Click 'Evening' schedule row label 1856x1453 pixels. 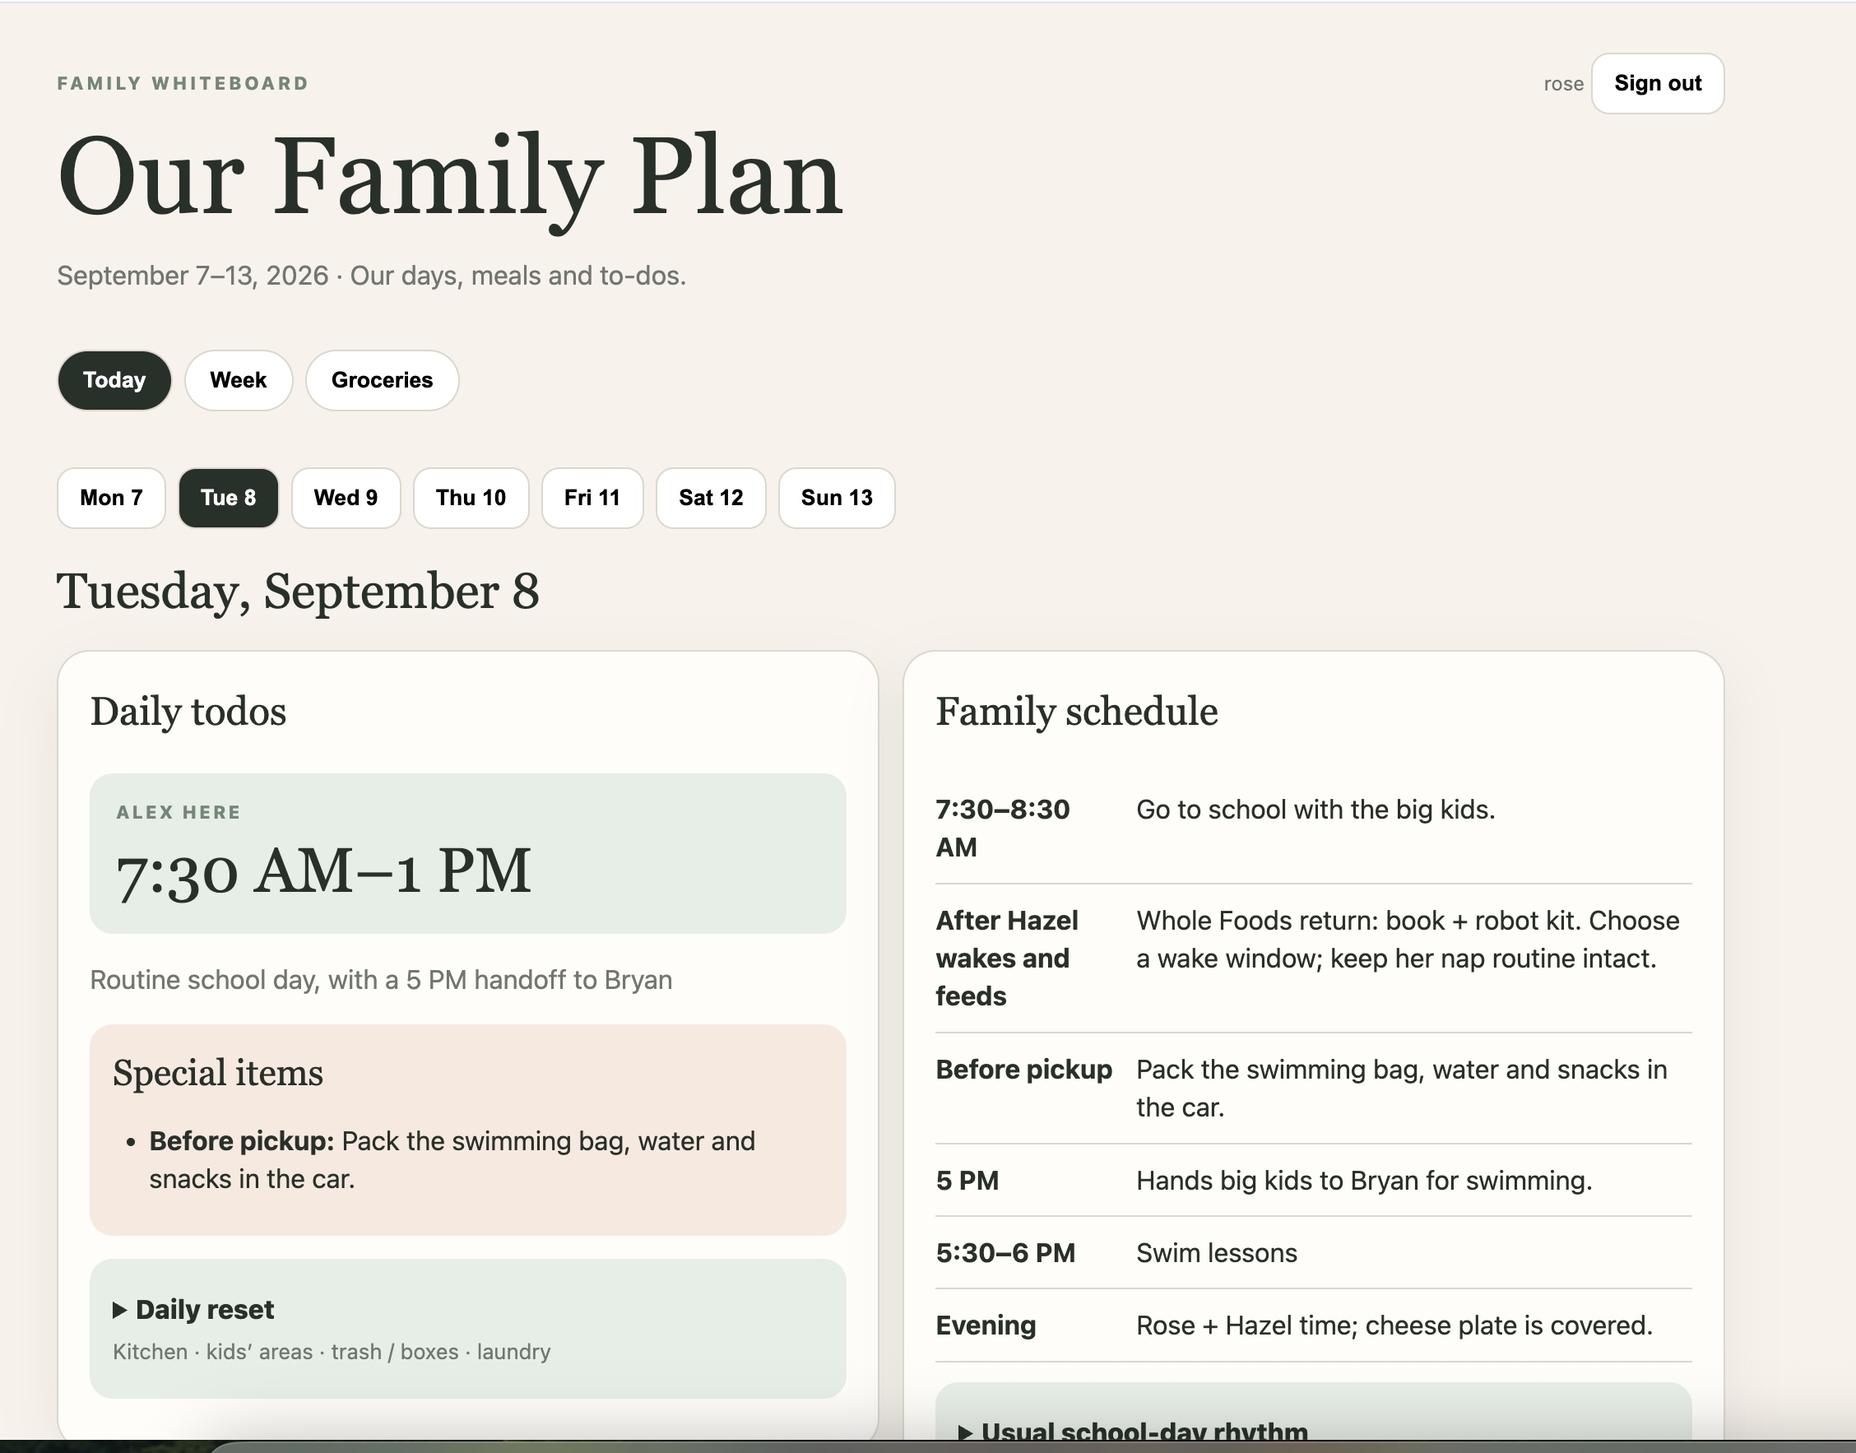click(x=986, y=1325)
